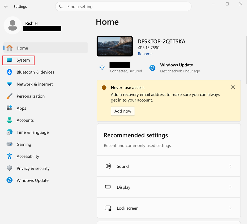Click the Wi-Fi status icon on Home page
Screen dimensions: 247x224
102,68
